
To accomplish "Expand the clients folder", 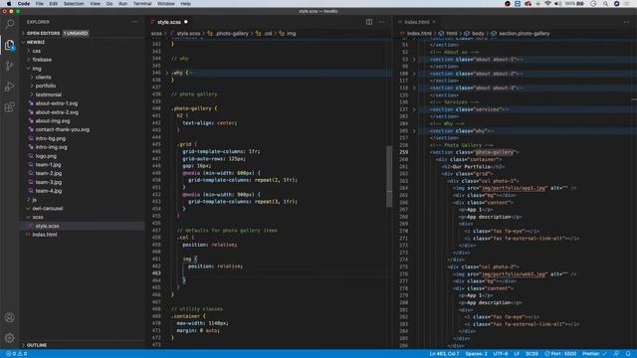I will pos(43,78).
